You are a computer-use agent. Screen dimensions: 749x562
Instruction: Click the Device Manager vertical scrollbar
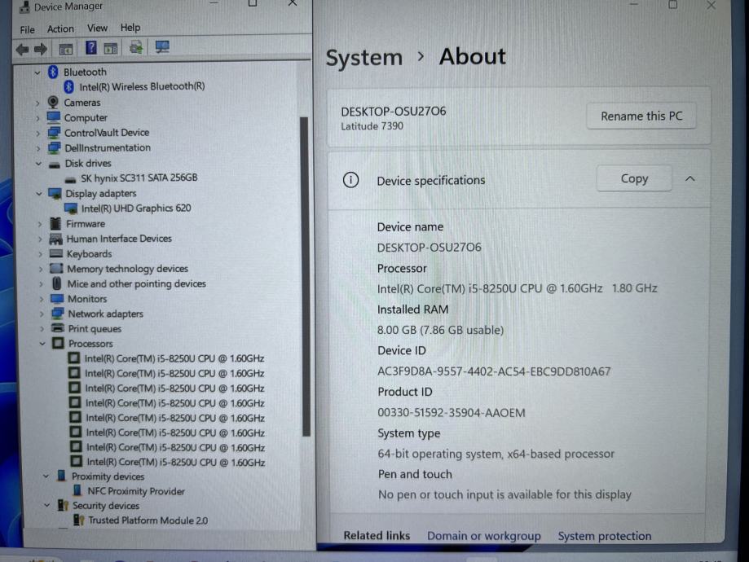[x=305, y=276]
